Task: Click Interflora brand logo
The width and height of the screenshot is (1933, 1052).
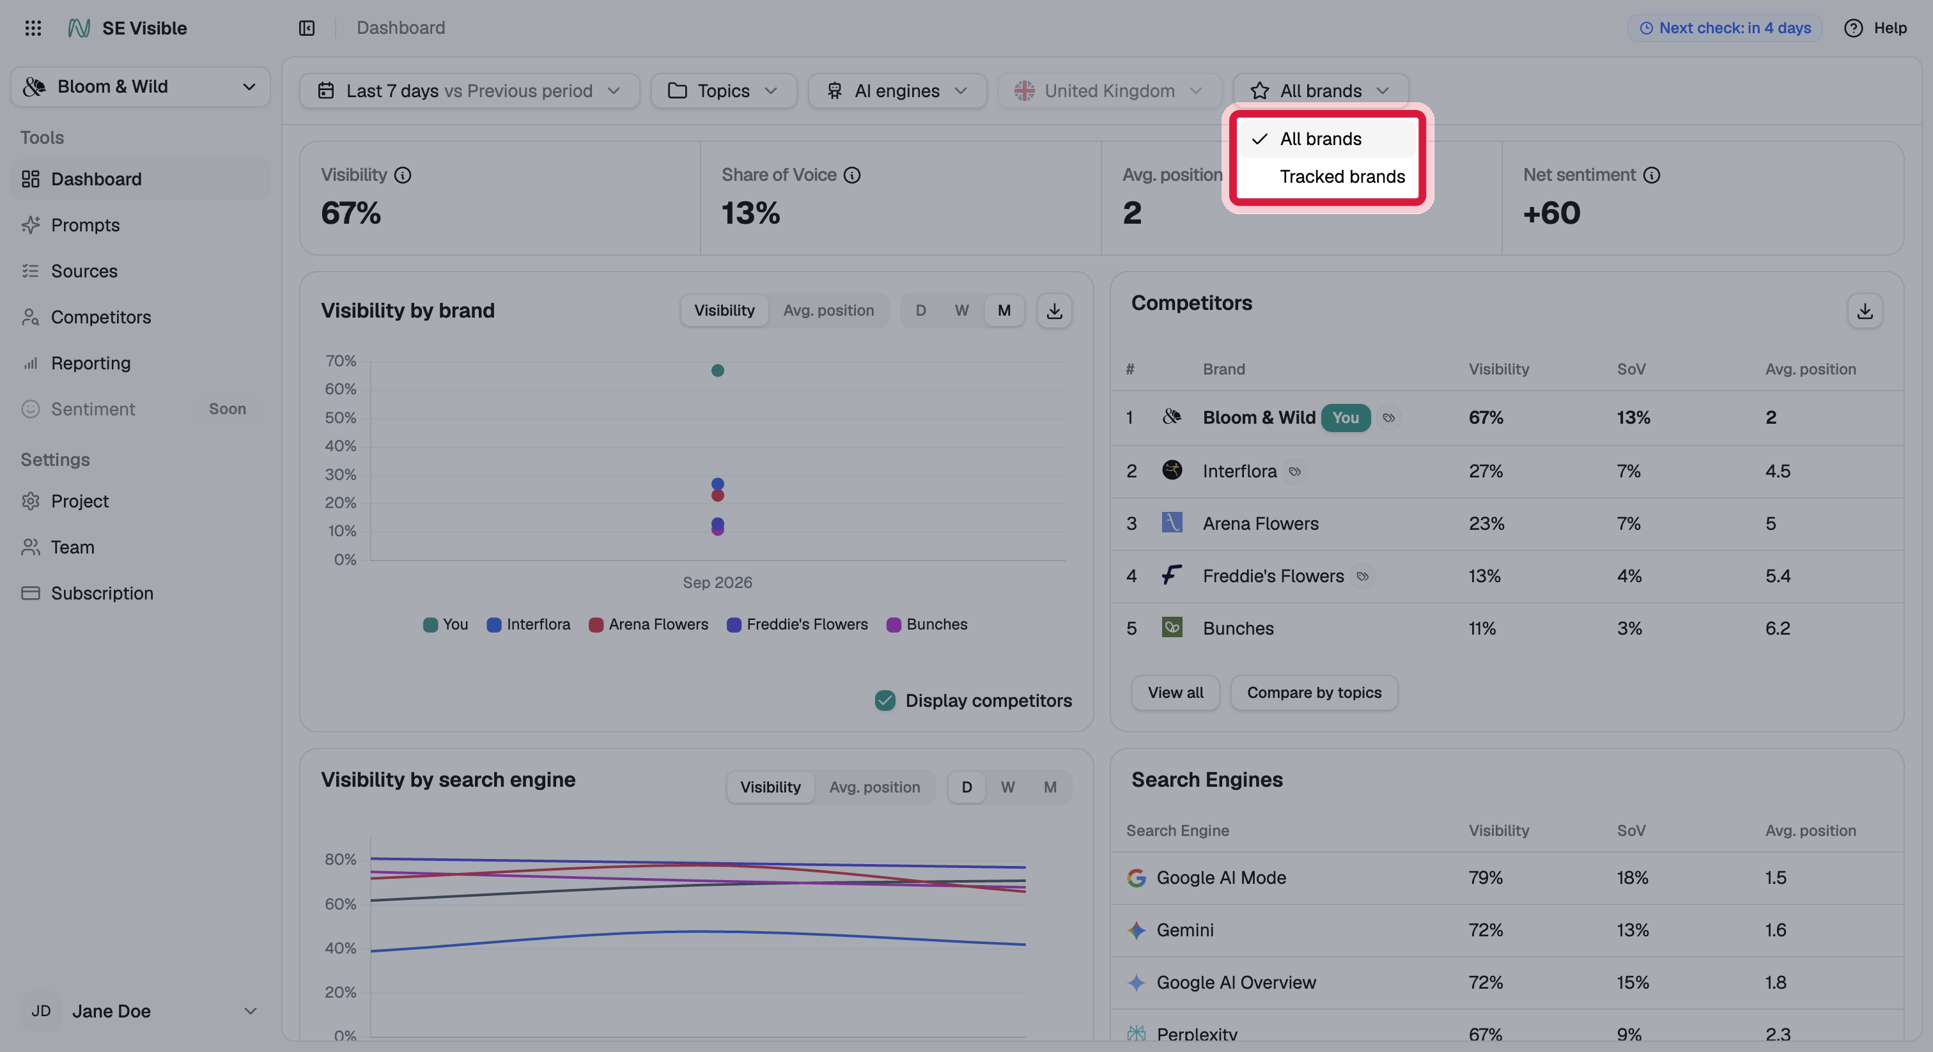Action: coord(1172,470)
